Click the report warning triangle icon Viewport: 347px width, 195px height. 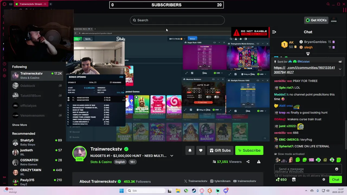pos(259,162)
